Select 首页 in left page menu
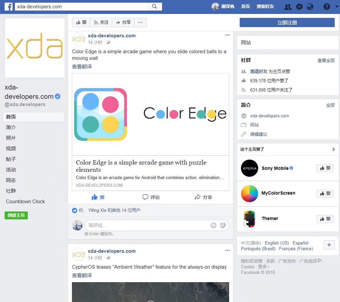The image size is (340, 302). (x=34, y=117)
